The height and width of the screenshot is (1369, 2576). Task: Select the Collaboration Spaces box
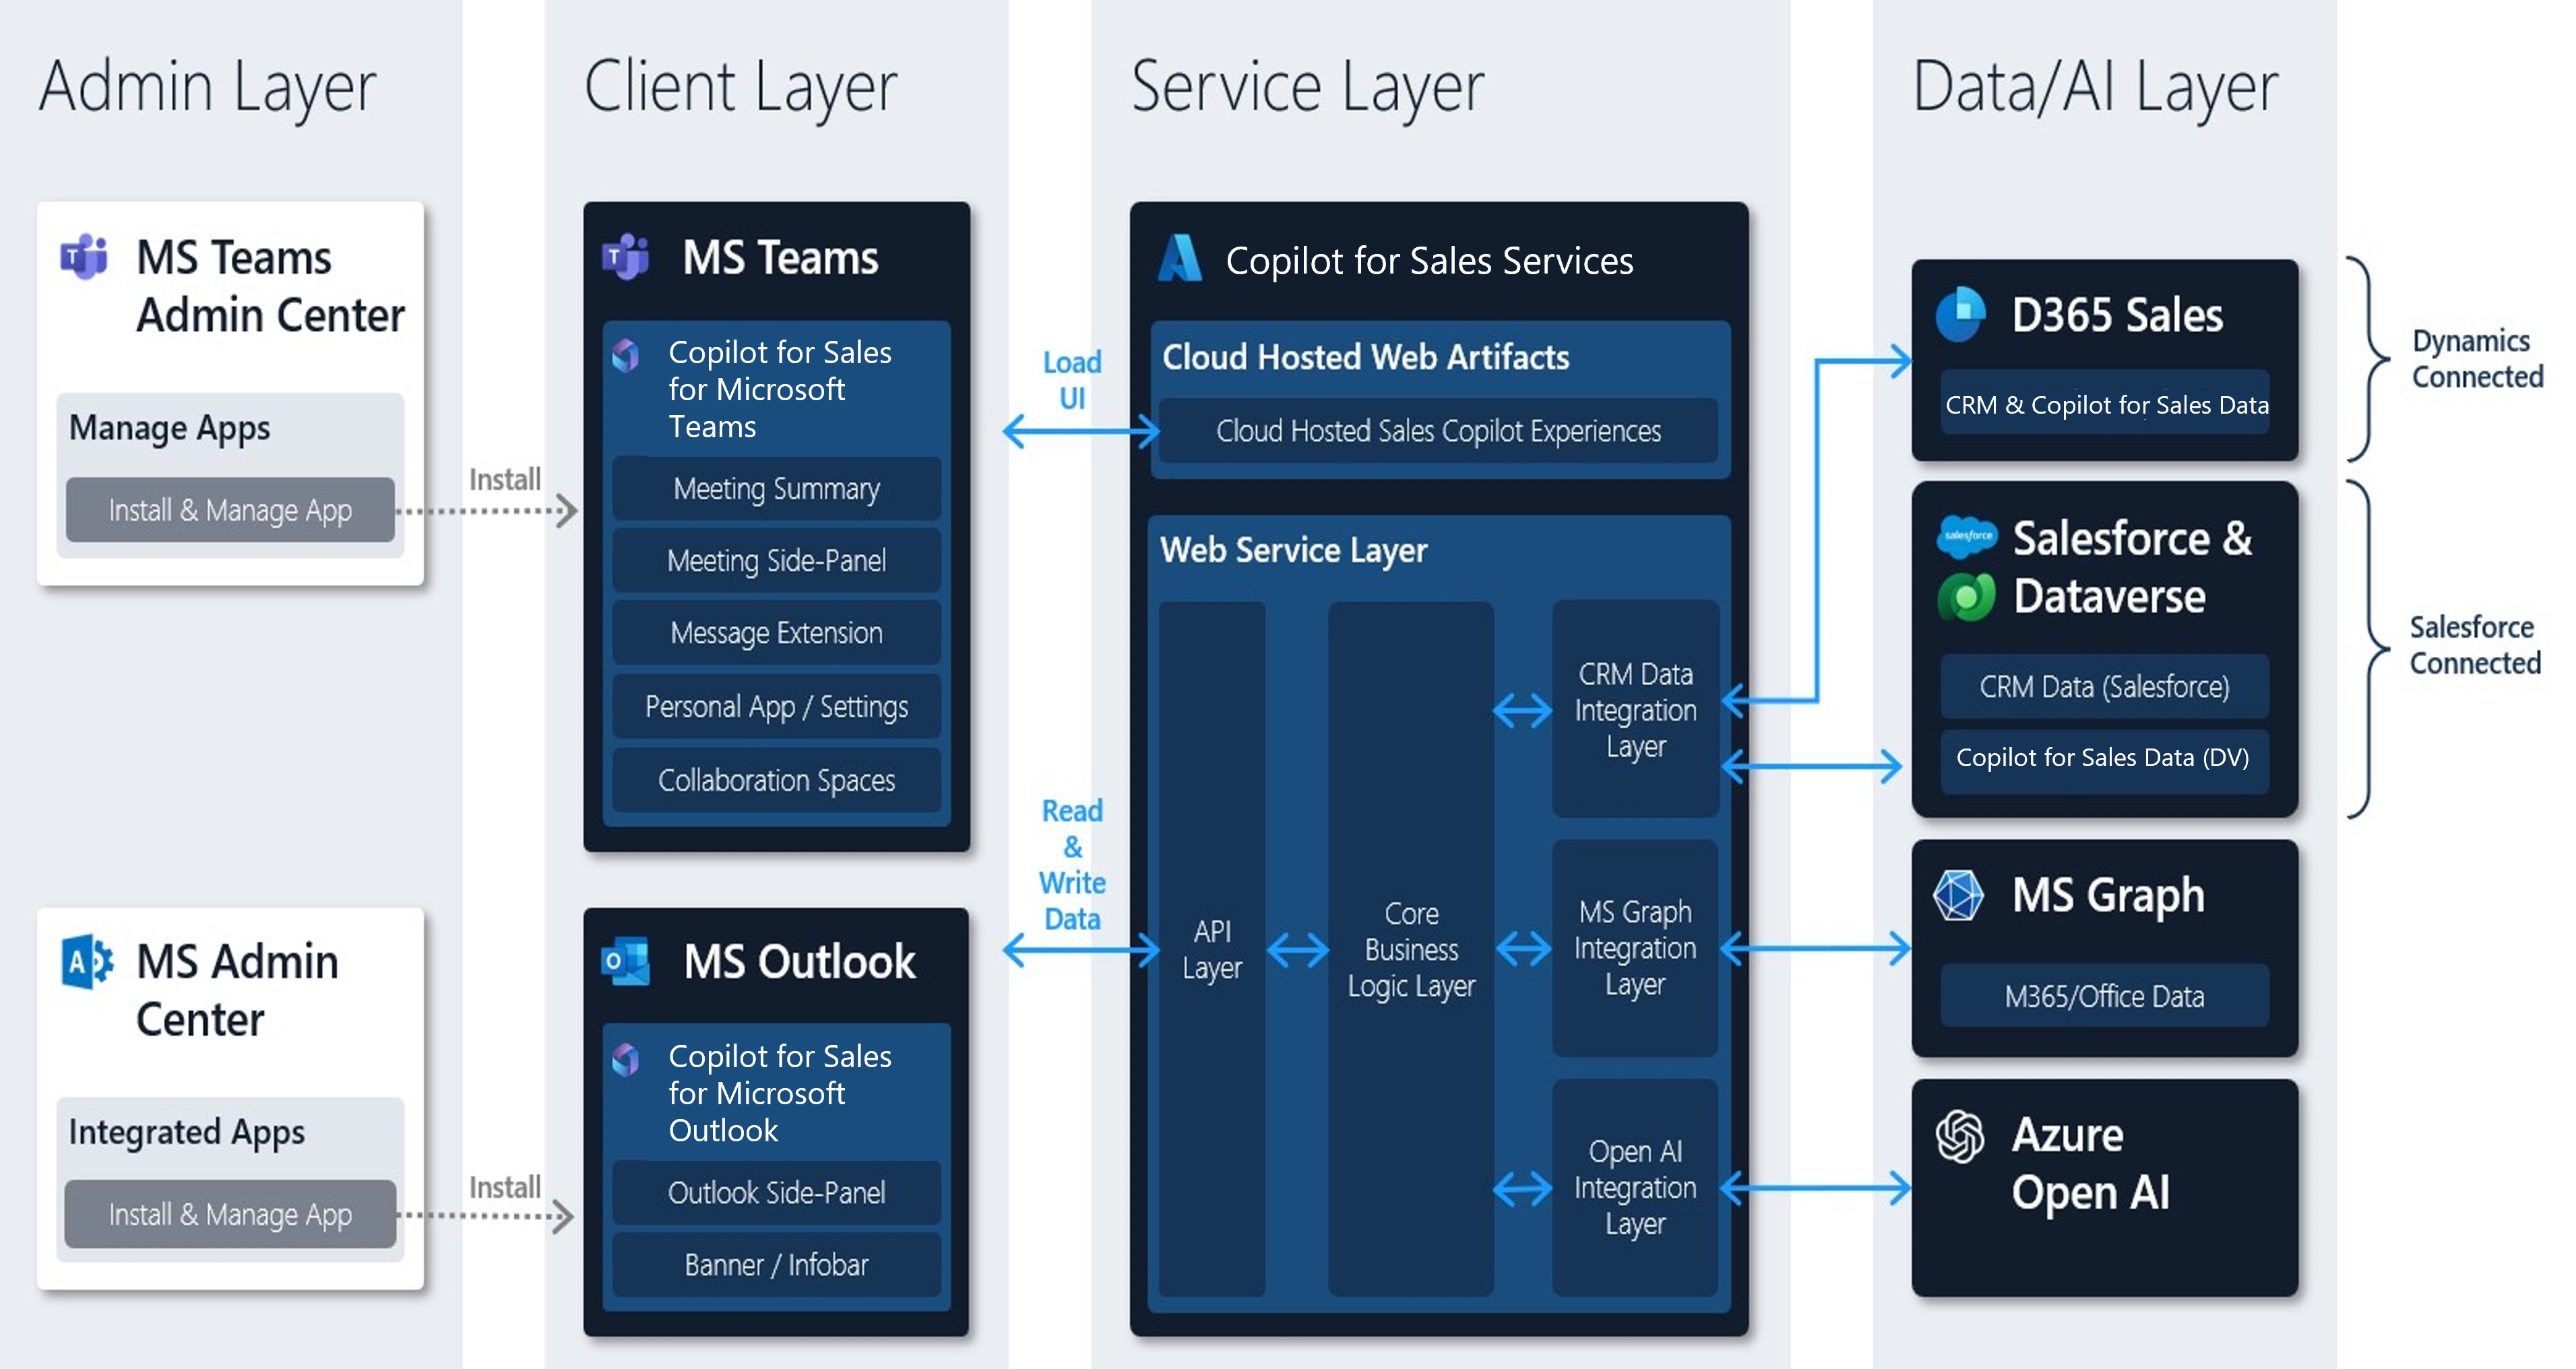[x=777, y=779]
